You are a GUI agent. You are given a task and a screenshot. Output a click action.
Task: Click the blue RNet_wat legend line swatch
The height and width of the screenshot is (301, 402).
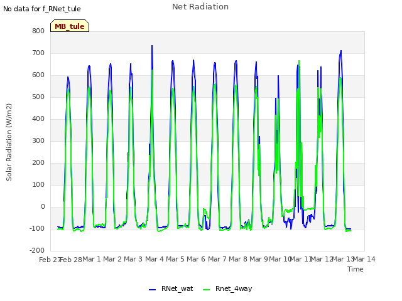click(x=152, y=289)
